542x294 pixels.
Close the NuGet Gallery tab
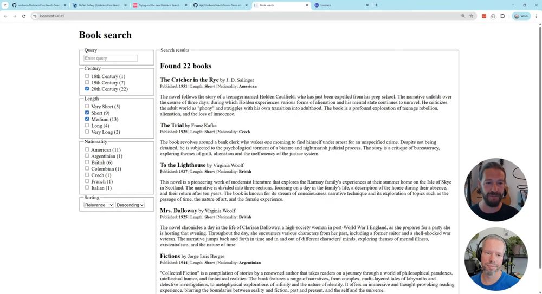125,5
